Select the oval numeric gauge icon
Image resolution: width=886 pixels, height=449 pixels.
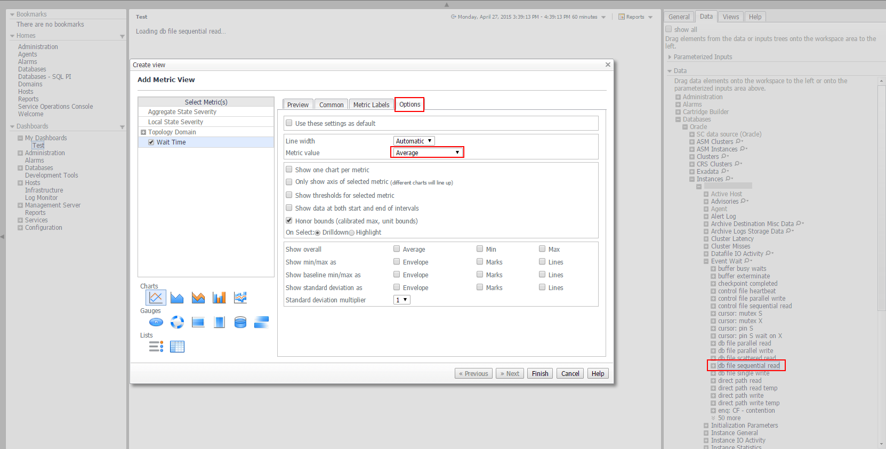tap(156, 322)
